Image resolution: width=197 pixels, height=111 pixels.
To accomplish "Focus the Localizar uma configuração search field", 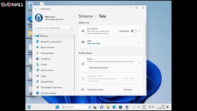I will [x=54, y=28].
